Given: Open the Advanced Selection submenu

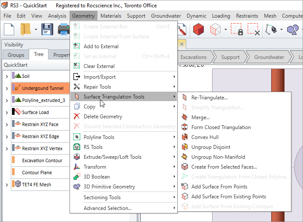Looking at the screenshot, I should (x=124, y=208).
